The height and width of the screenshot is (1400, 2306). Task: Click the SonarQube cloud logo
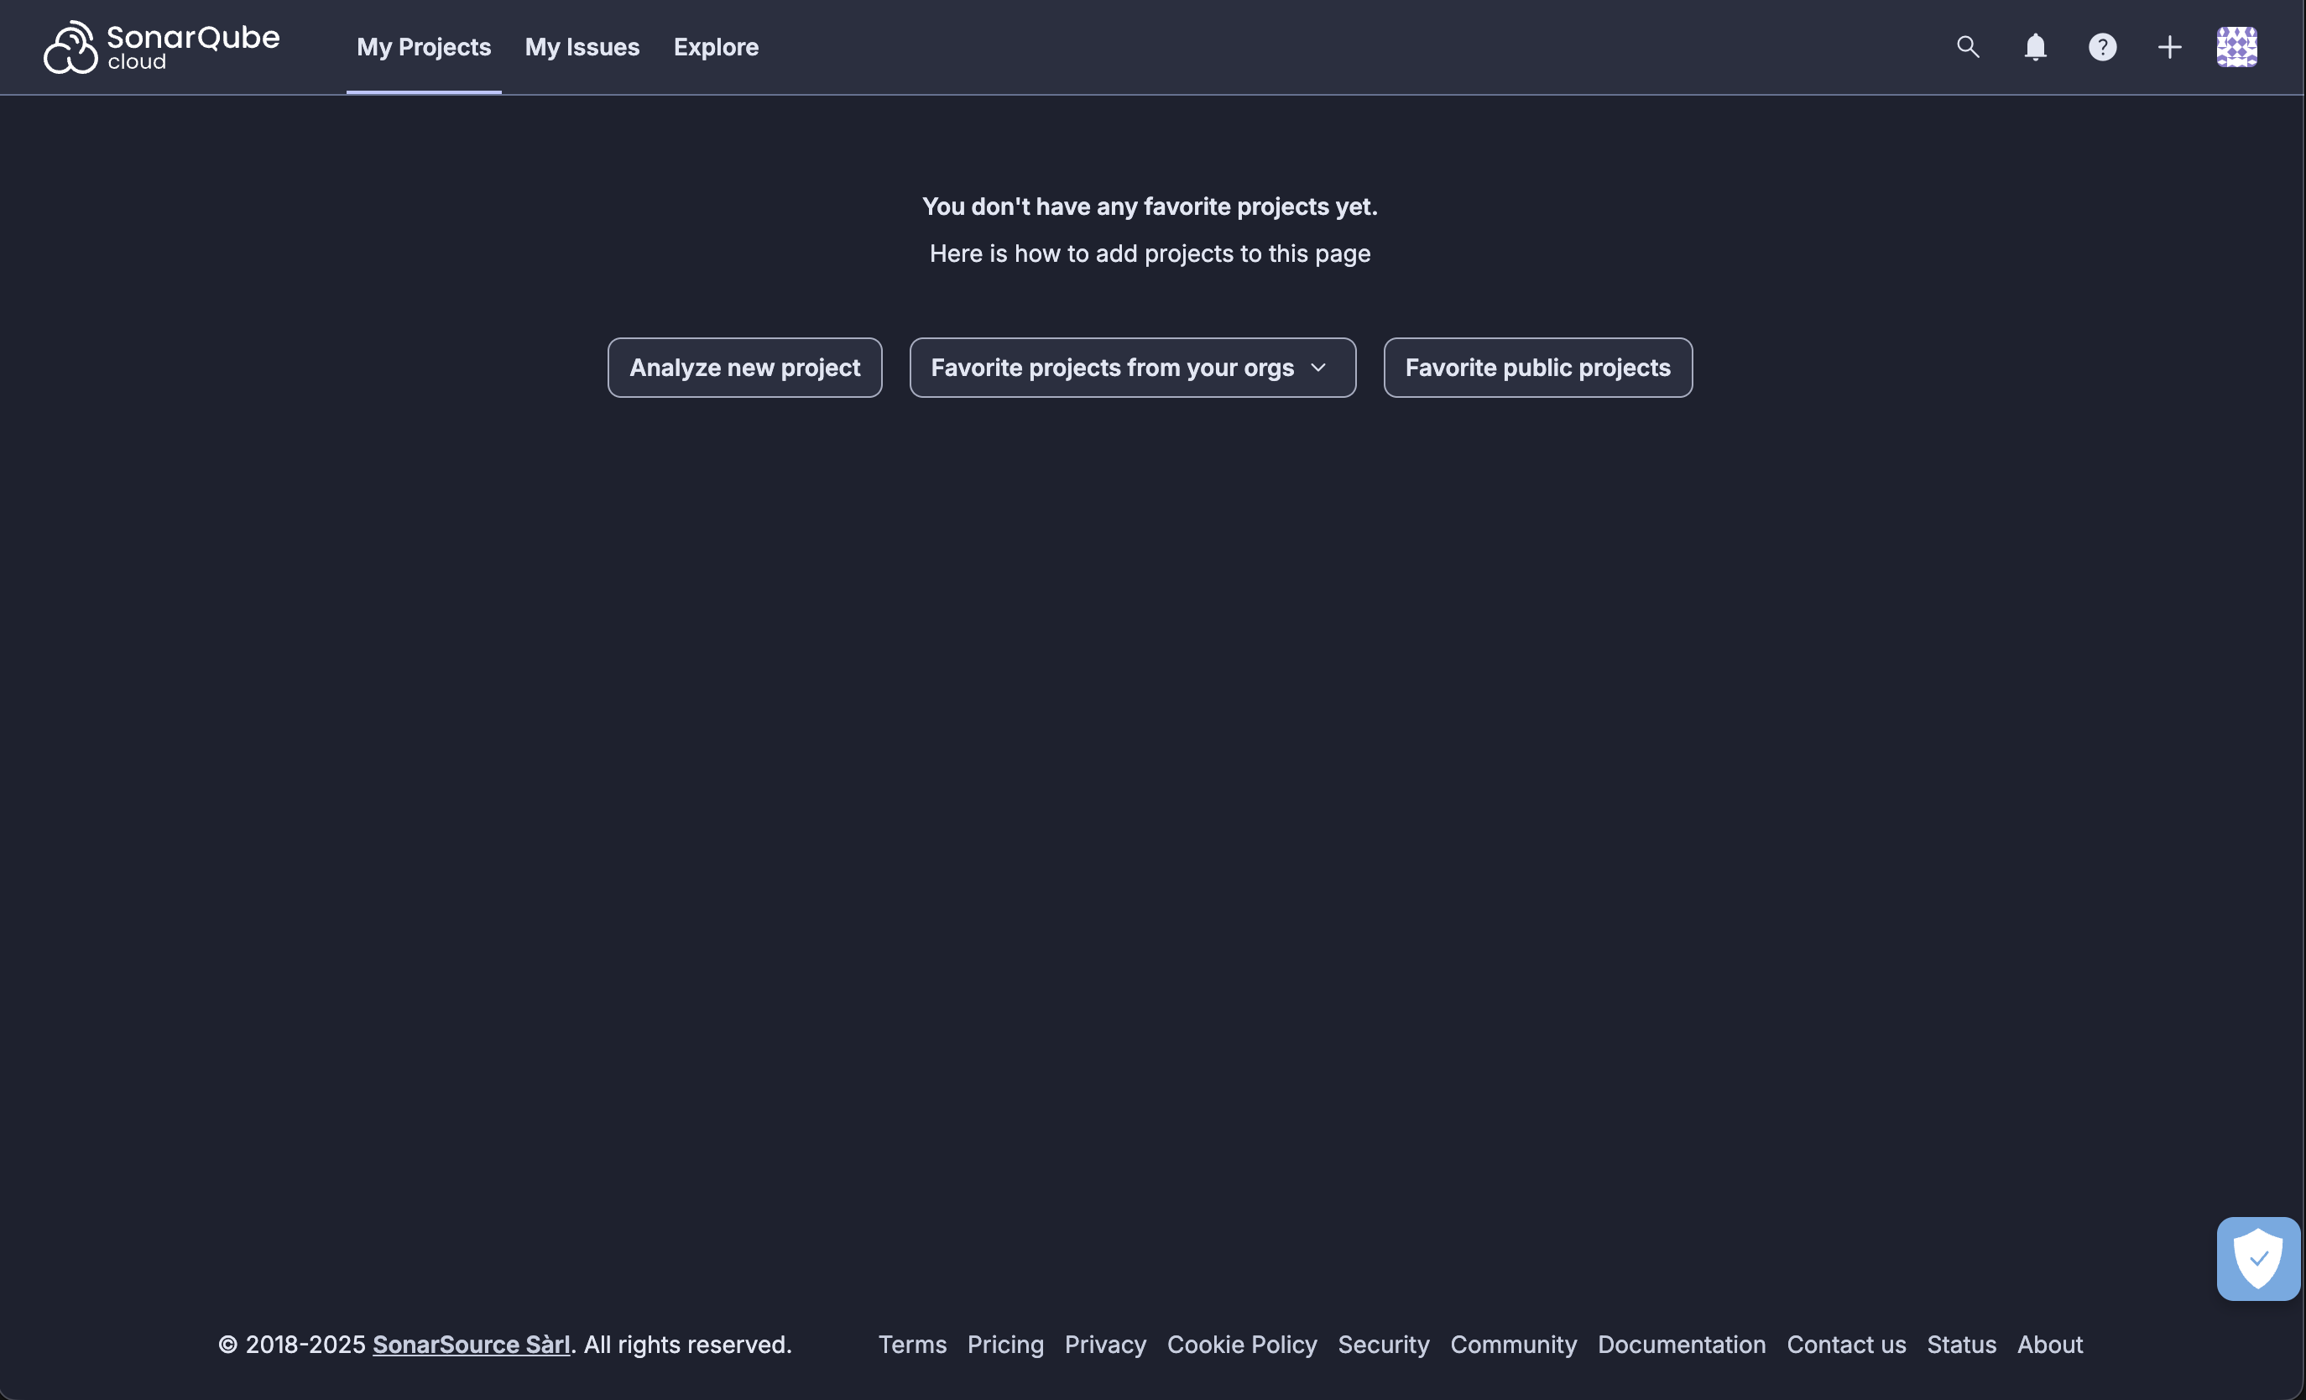[x=161, y=47]
